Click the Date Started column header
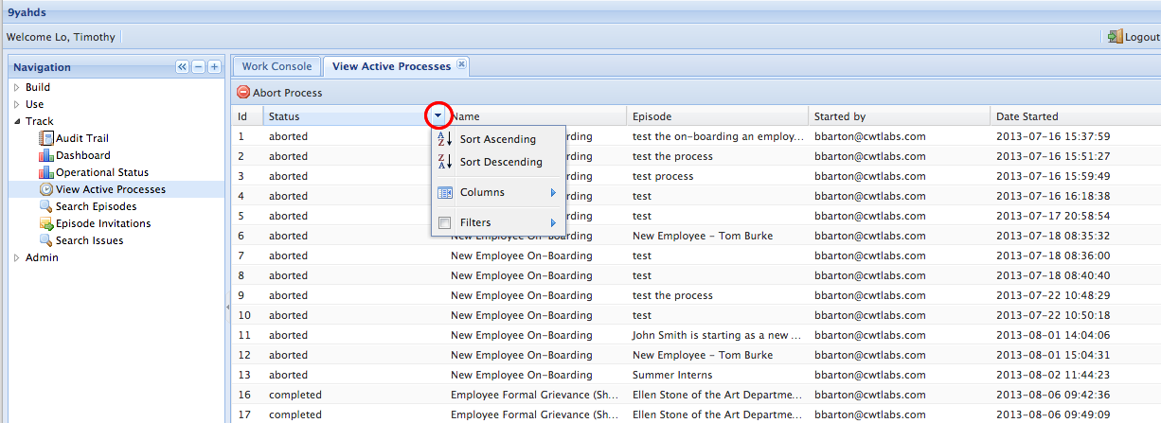The height and width of the screenshot is (423, 1161). pyautogui.click(x=1076, y=116)
